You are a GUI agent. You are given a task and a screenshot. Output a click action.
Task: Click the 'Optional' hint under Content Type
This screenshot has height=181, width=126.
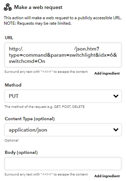[x=11, y=140]
